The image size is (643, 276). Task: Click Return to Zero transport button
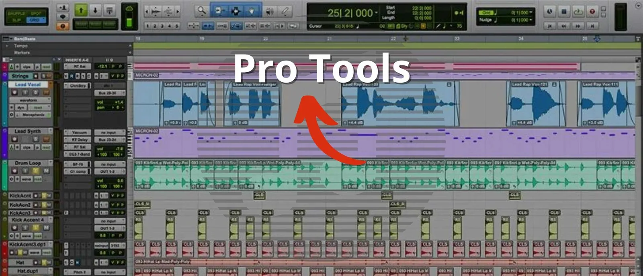[550, 26]
